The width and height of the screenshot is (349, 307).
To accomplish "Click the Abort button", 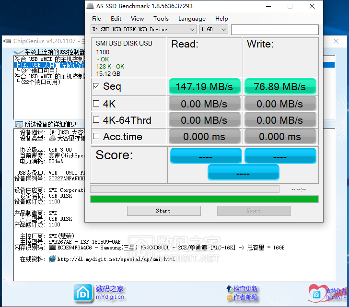I will [254, 211].
